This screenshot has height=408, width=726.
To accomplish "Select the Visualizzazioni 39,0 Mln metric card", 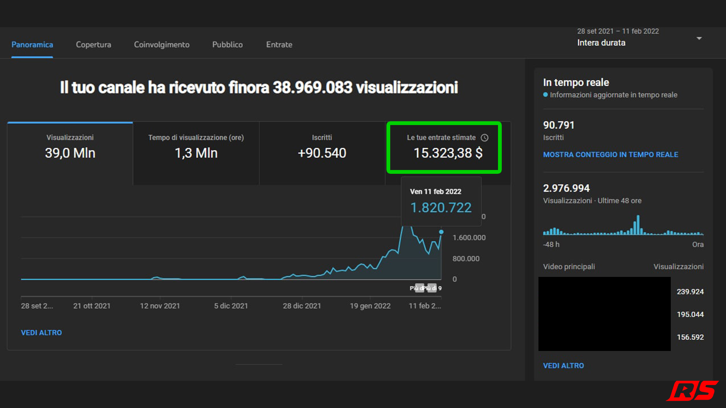I will [70, 153].
